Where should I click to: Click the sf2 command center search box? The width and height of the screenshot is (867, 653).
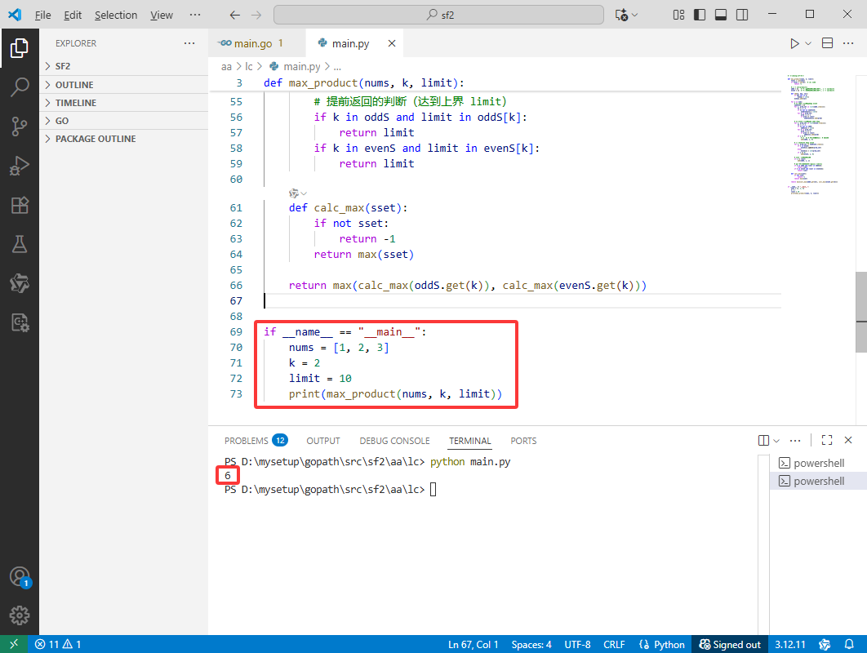point(438,15)
